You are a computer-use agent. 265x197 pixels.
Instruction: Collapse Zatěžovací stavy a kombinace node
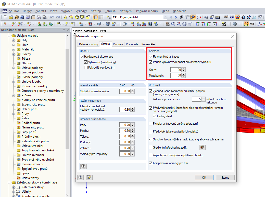point(9,183)
